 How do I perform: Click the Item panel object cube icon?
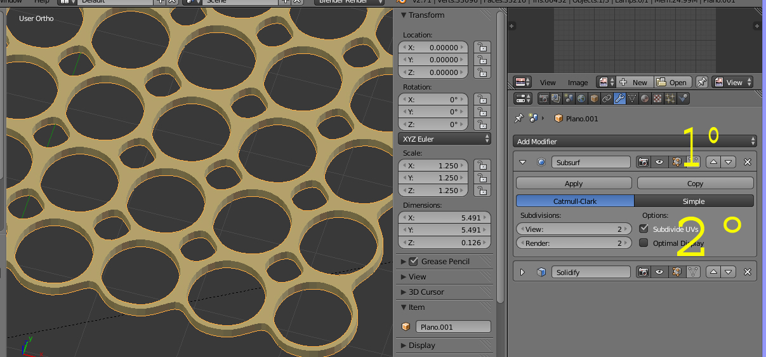click(x=406, y=327)
